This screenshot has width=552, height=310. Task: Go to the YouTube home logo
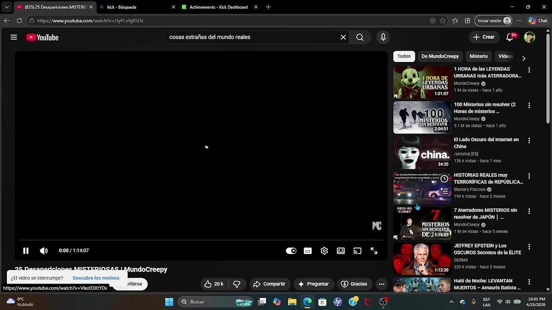(x=42, y=37)
